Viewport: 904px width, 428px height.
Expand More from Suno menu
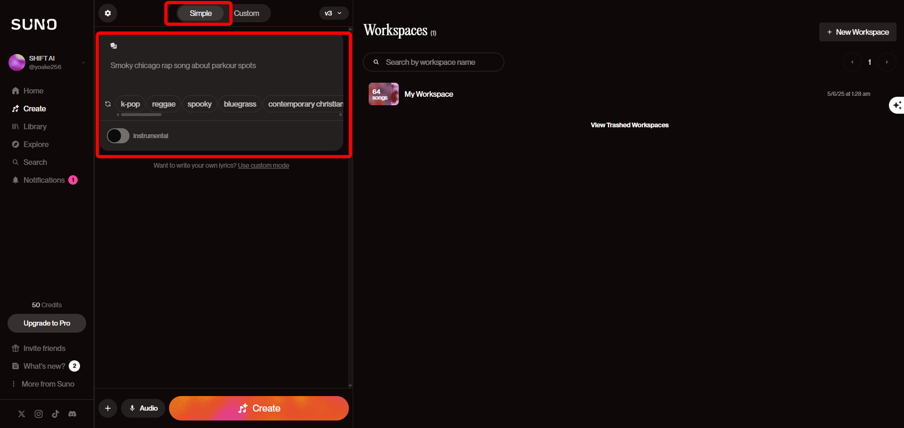pyautogui.click(x=48, y=384)
